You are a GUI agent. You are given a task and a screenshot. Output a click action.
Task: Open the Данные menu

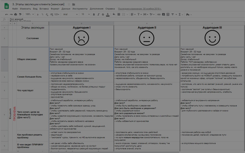(x=66, y=9)
